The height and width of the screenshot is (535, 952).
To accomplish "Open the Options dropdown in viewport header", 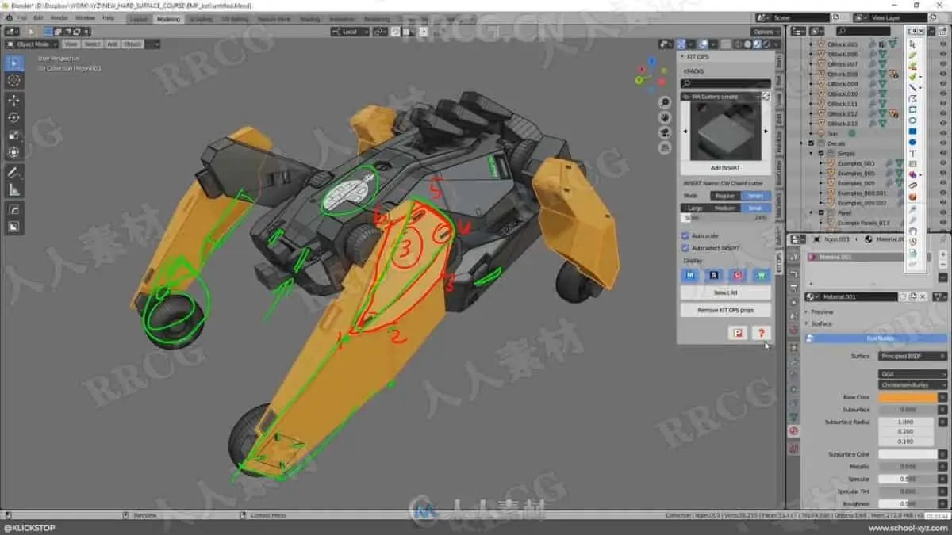I will click(765, 32).
